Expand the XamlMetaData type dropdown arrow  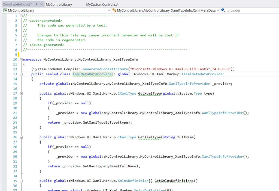pyautogui.click(x=218, y=10)
